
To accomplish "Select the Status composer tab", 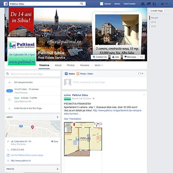I will tap(70, 74).
